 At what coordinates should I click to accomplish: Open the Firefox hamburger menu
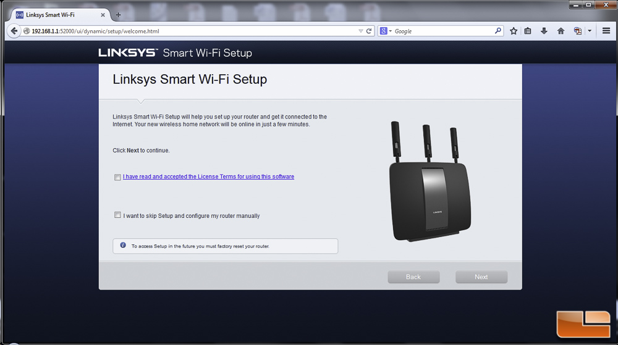tap(606, 31)
